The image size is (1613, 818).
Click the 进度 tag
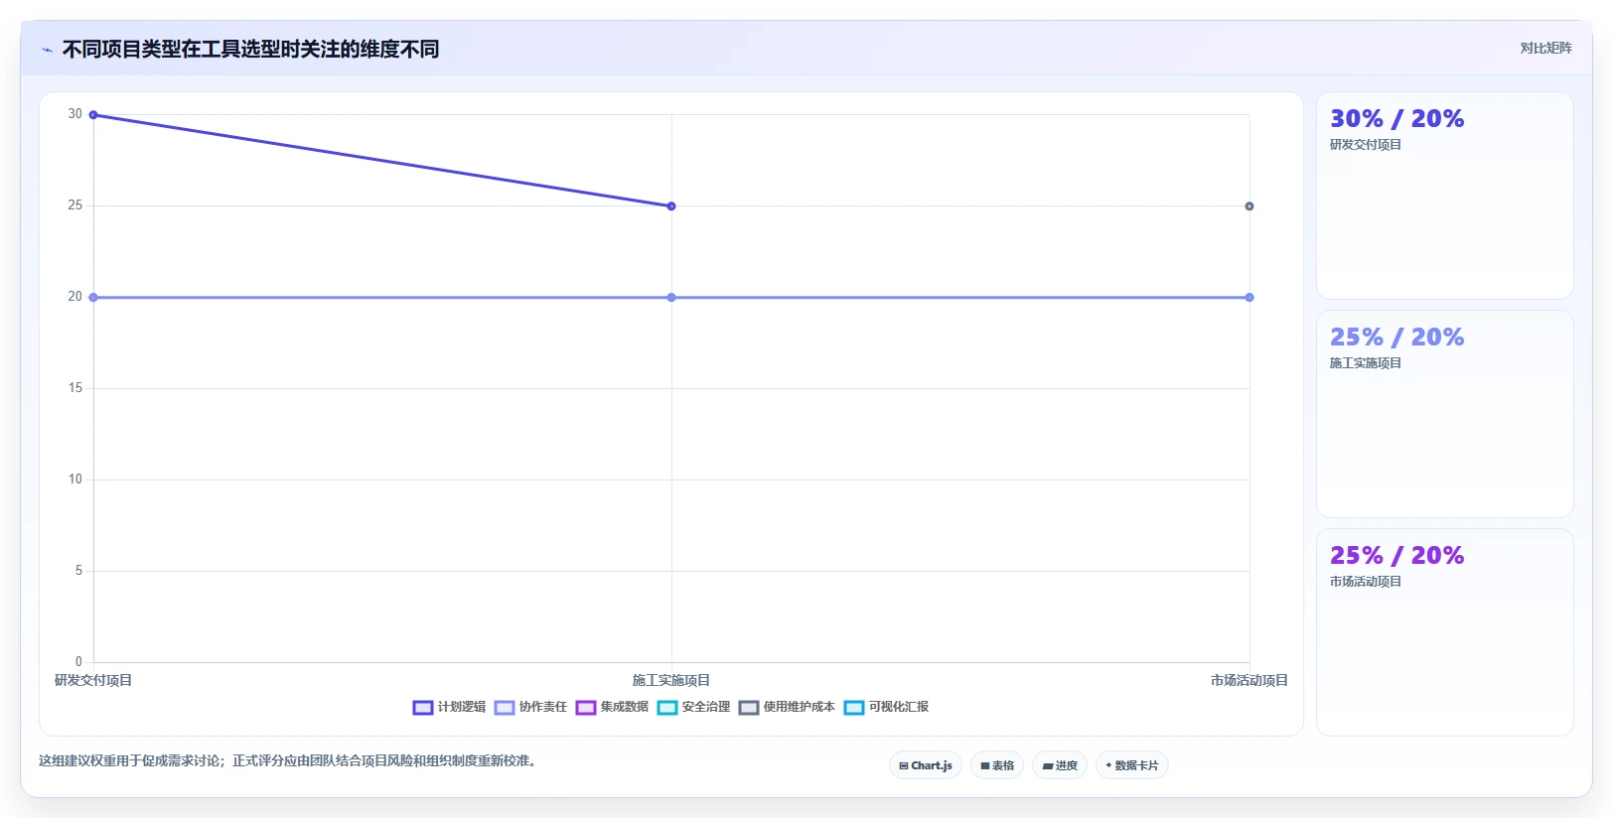coord(1060,765)
